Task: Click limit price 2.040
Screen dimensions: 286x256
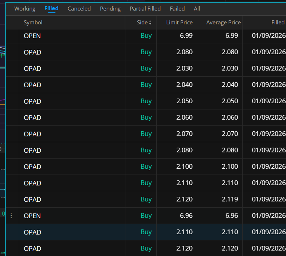Action: click(184, 85)
